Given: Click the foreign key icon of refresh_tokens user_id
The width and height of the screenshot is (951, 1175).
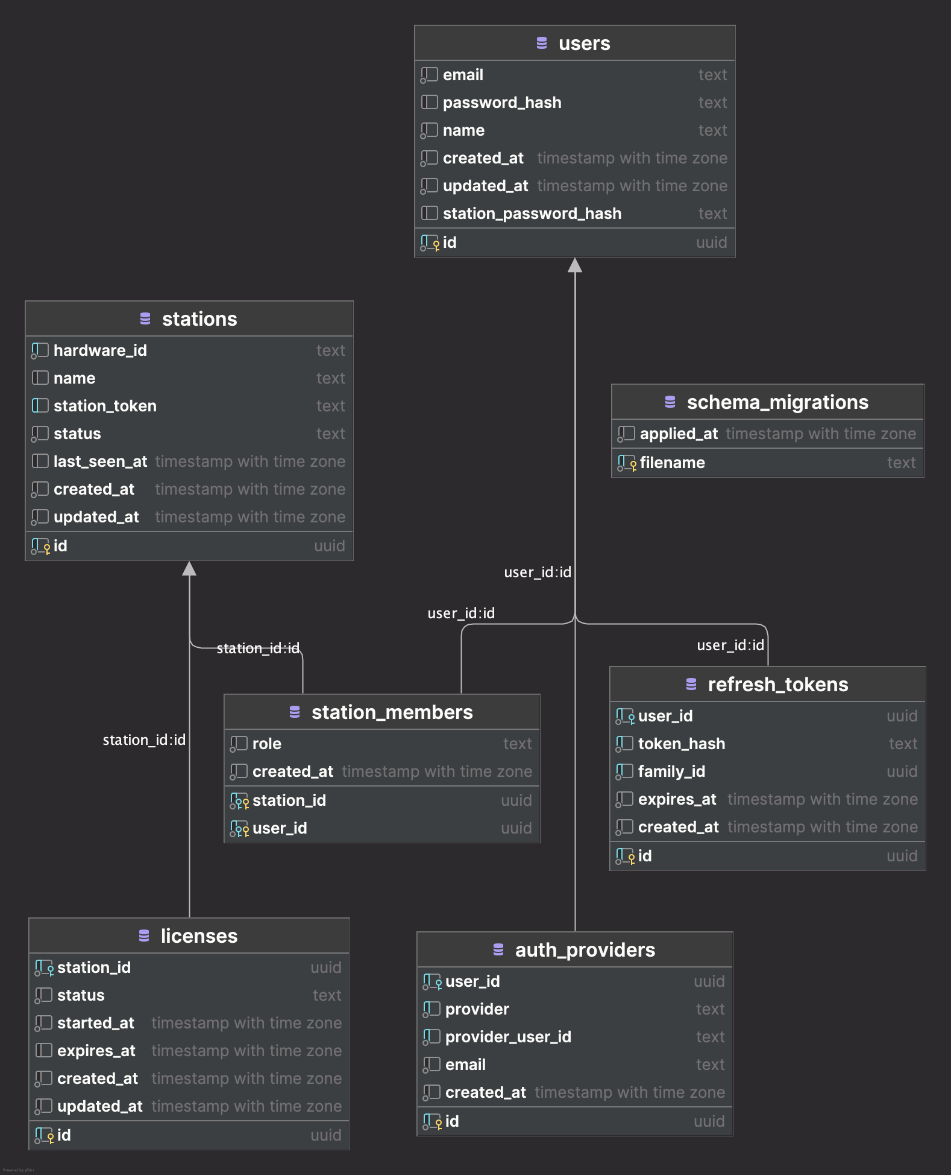Looking at the screenshot, I should click(626, 717).
